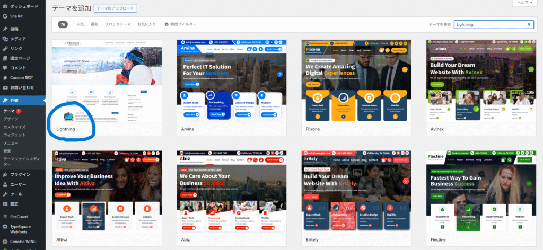Click the 投稿 pushpin icon
The width and height of the screenshot is (543, 250).
5,29
